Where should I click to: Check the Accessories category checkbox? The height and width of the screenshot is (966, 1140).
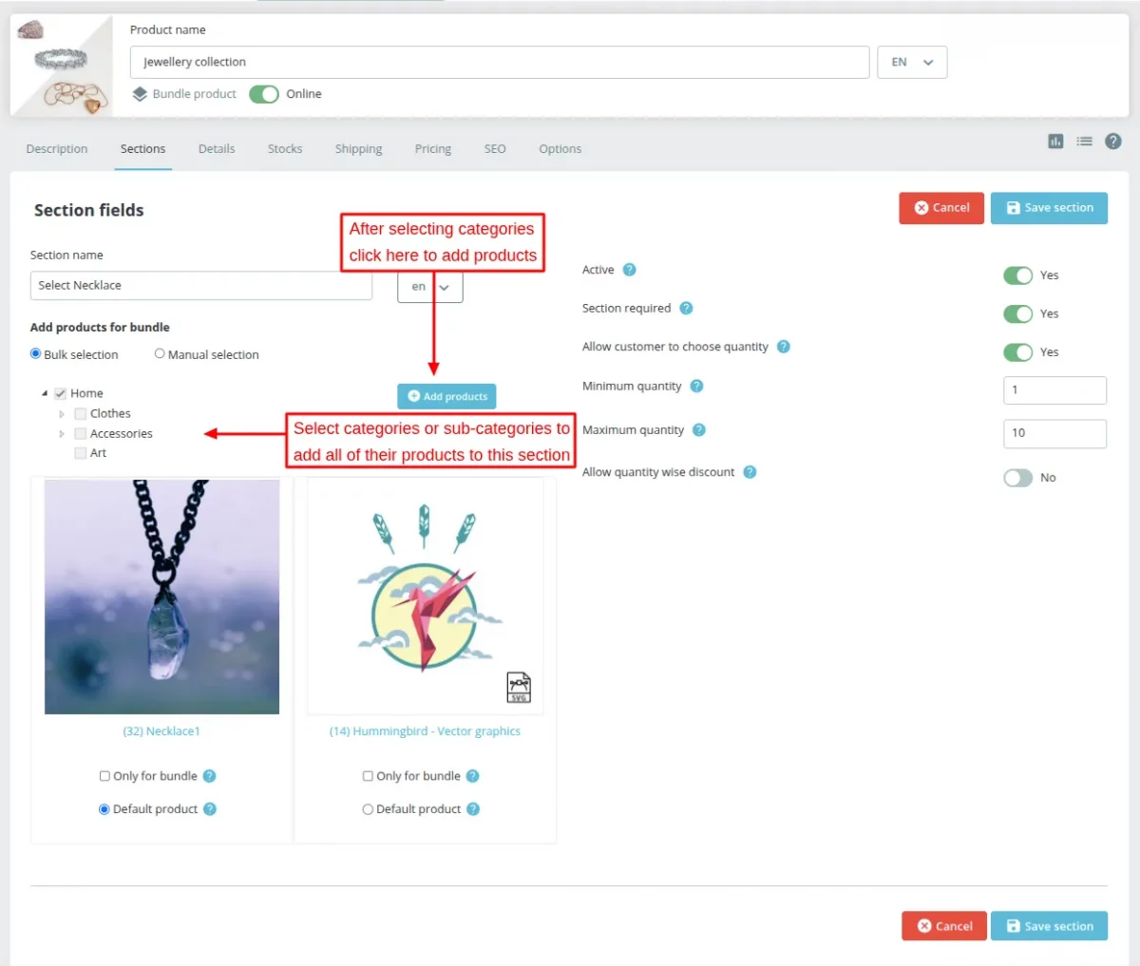81,433
